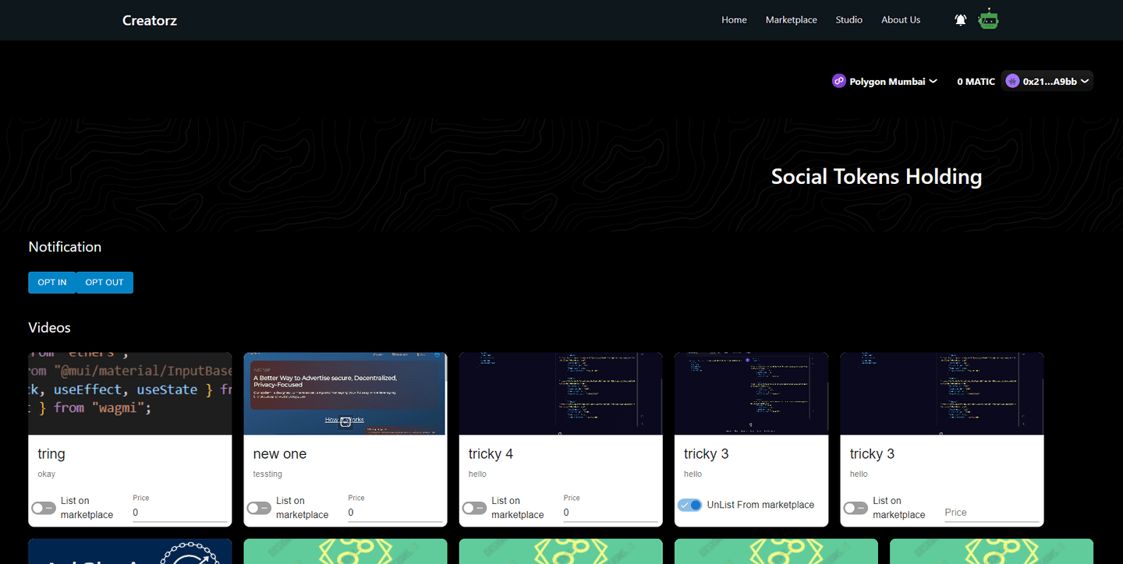Toggle List on marketplace for tricky 4
1123x564 pixels.
point(474,508)
